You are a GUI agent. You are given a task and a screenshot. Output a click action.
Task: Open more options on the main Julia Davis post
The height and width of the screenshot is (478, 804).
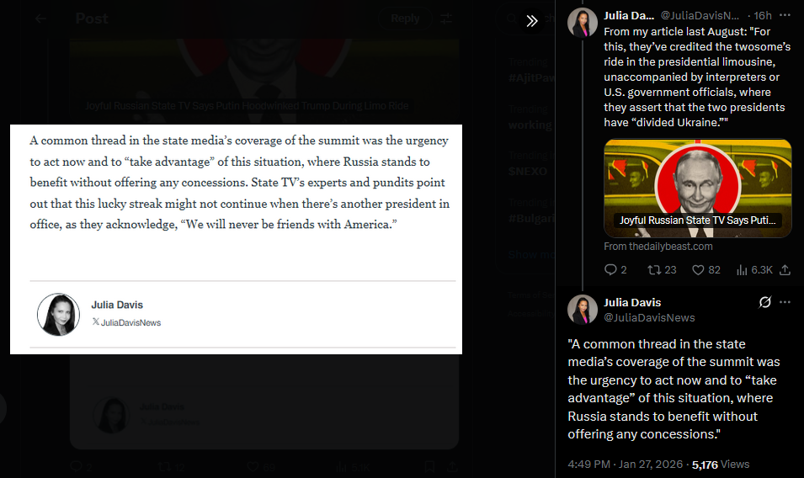pyautogui.click(x=785, y=302)
